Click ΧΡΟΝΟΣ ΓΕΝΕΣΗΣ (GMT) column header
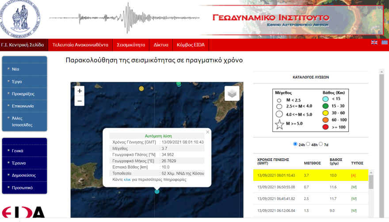Screen dimensions: 389x222 [x=273, y=161]
